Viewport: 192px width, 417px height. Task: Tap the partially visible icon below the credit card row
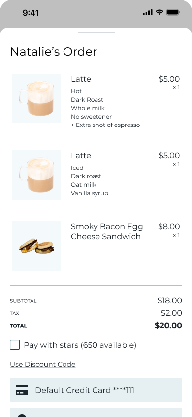click(x=22, y=416)
